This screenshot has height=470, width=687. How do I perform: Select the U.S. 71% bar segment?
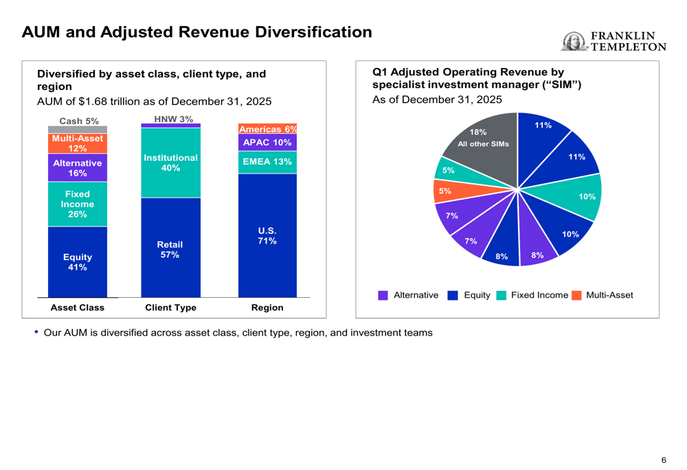(x=267, y=236)
